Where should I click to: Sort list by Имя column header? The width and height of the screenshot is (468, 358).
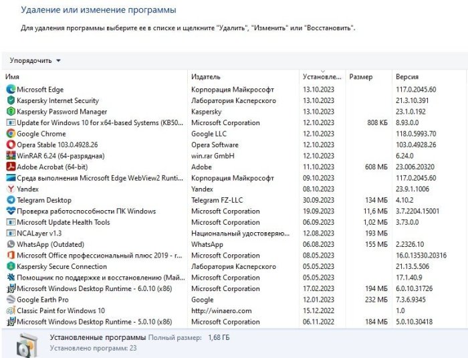click(x=12, y=77)
